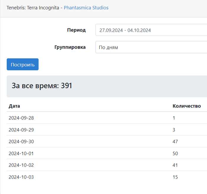Select the count value 15
This screenshot has height=194, width=207.
coord(175,177)
